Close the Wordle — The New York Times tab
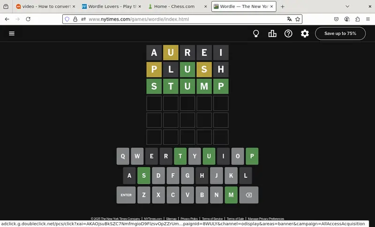The width and height of the screenshot is (375, 227). pyautogui.click(x=271, y=7)
